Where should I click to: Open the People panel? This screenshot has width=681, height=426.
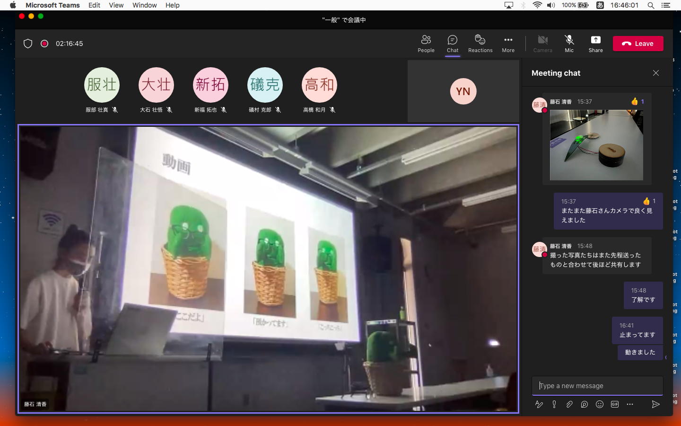pos(426,44)
